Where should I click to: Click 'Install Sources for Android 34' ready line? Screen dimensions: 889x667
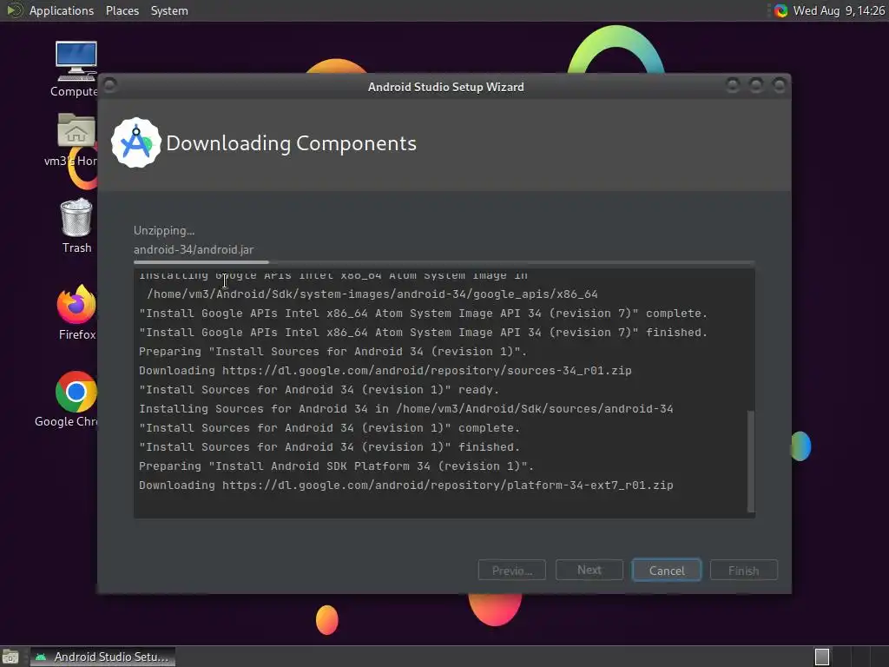[x=319, y=390]
